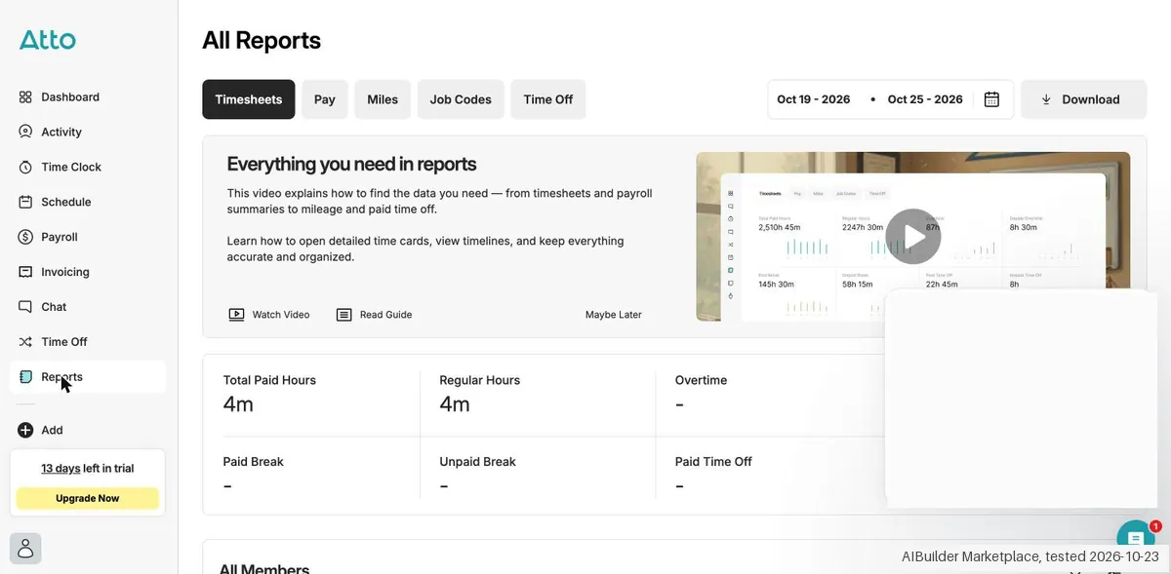
Task: Open Payroll using its dollar icon
Action: 25,237
